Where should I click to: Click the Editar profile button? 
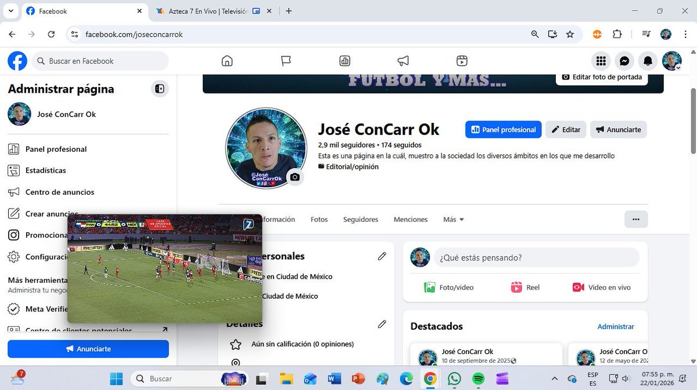566,130
